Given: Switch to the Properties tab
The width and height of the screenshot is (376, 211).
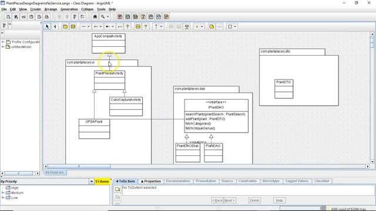Looking at the screenshot, I should (150, 181).
